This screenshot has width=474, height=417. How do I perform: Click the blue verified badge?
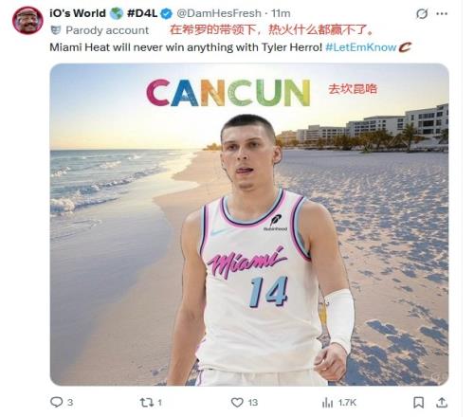click(167, 13)
